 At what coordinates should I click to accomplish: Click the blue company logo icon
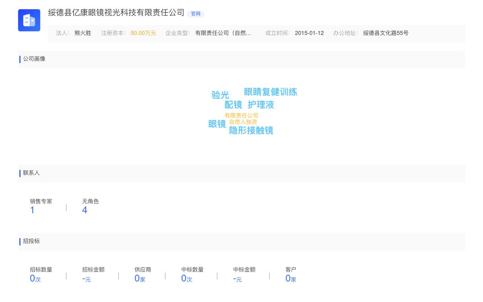29,20
